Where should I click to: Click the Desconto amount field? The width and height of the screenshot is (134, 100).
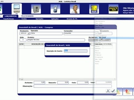[x=63, y=82]
